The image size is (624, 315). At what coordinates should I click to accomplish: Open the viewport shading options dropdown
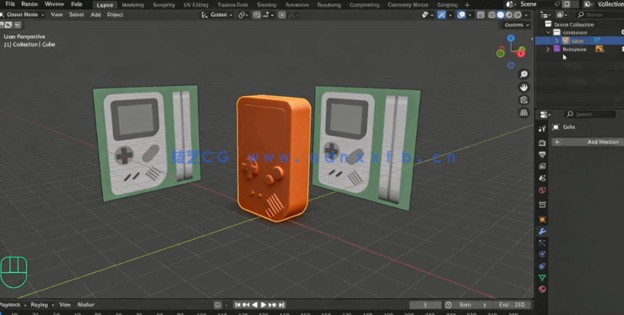click(x=527, y=14)
